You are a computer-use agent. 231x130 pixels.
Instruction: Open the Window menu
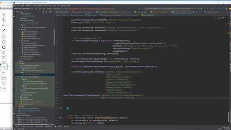[x=64, y=6]
